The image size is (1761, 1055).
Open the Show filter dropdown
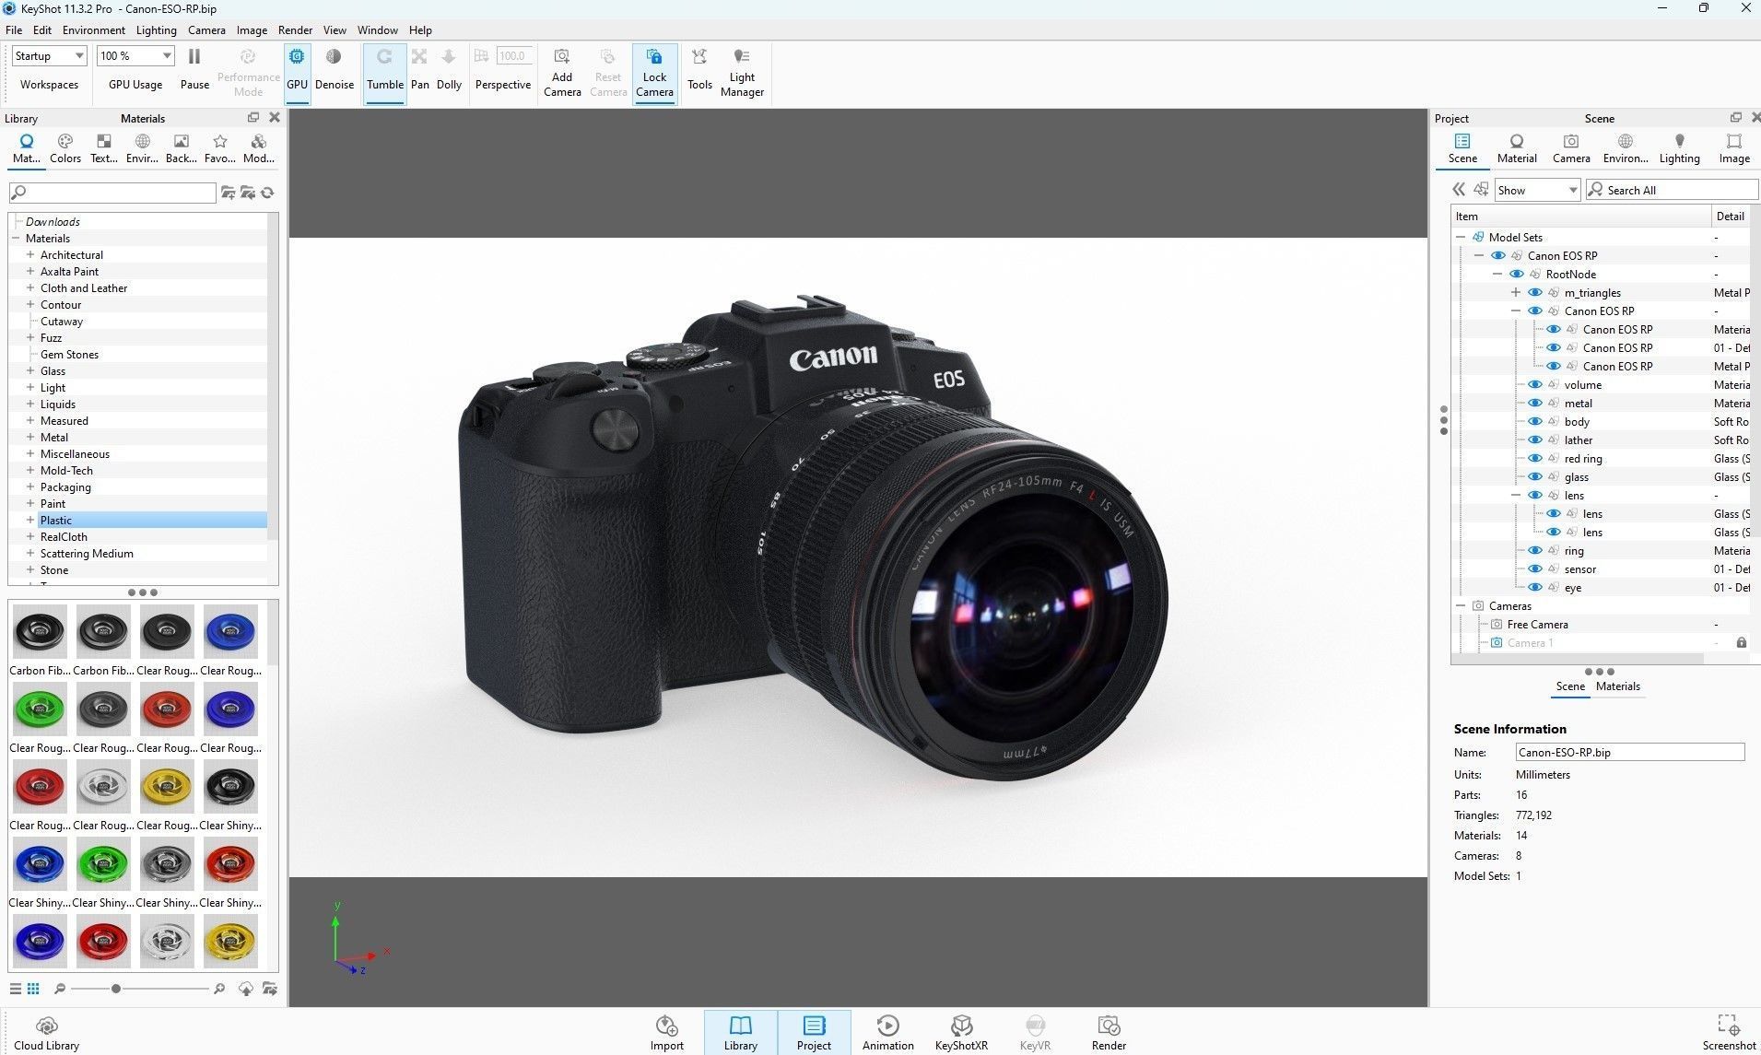(1537, 190)
